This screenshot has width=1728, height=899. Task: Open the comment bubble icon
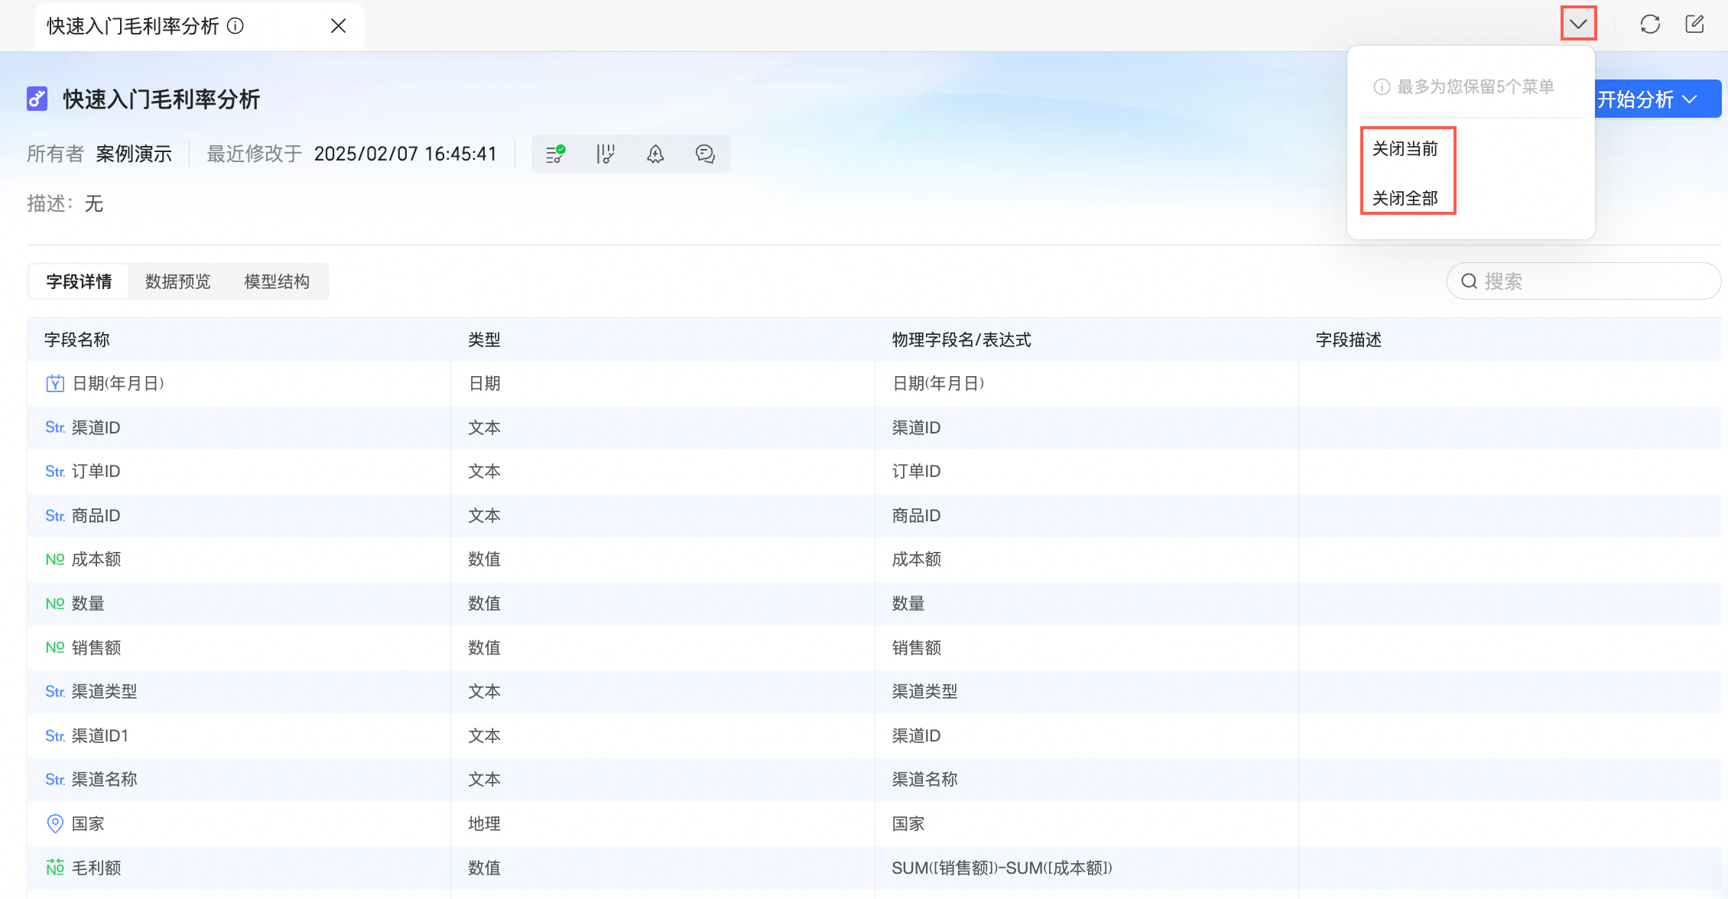tap(705, 154)
